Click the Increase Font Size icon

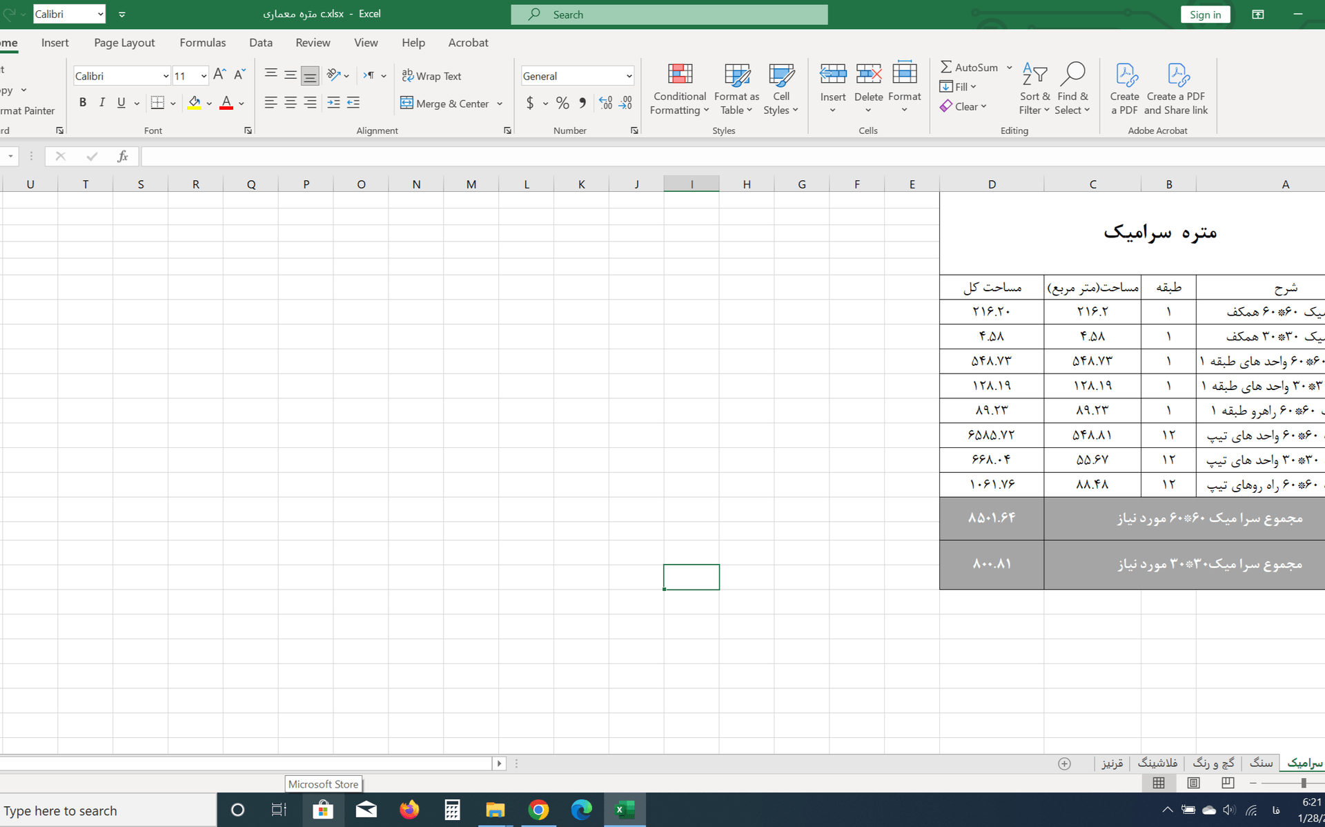tap(219, 75)
